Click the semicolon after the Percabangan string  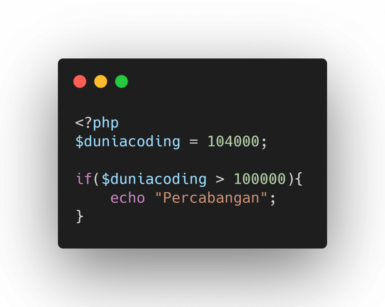tap(273, 199)
